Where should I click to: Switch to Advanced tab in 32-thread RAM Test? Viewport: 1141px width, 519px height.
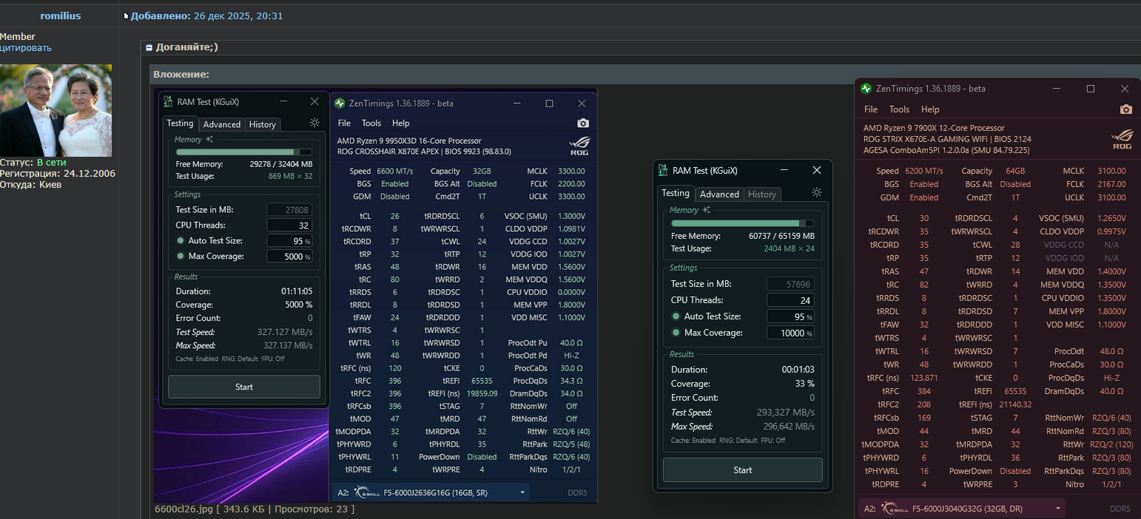pos(222,124)
